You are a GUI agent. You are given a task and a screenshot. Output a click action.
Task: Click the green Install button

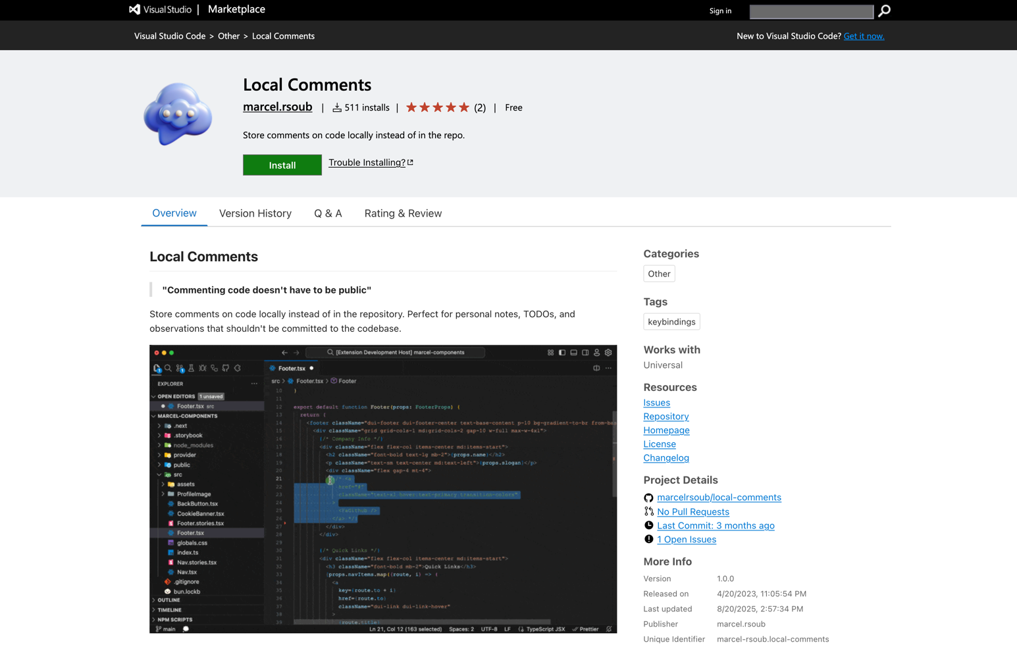click(282, 165)
